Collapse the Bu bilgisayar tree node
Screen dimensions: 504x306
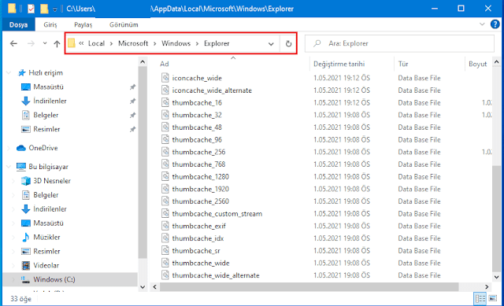[9, 167]
